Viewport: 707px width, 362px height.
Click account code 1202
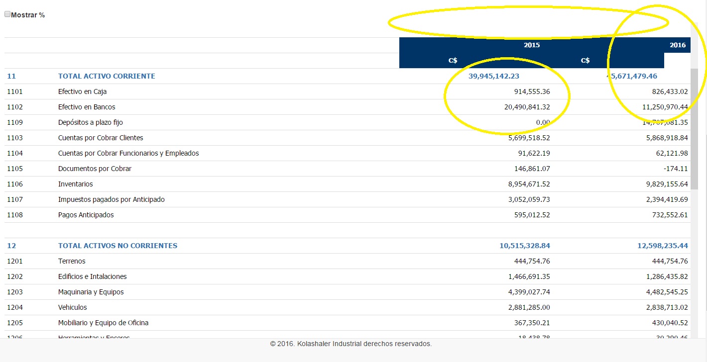click(x=15, y=276)
